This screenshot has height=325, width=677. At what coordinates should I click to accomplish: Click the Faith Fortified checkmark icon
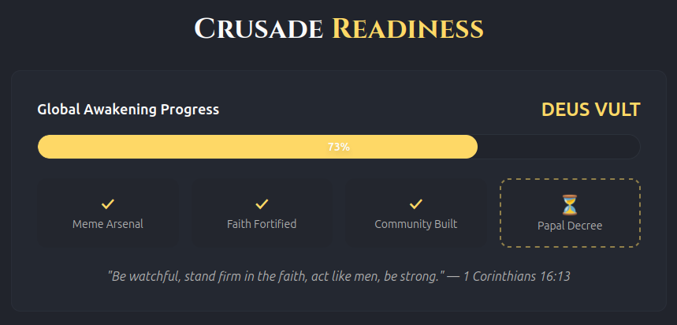[262, 204]
